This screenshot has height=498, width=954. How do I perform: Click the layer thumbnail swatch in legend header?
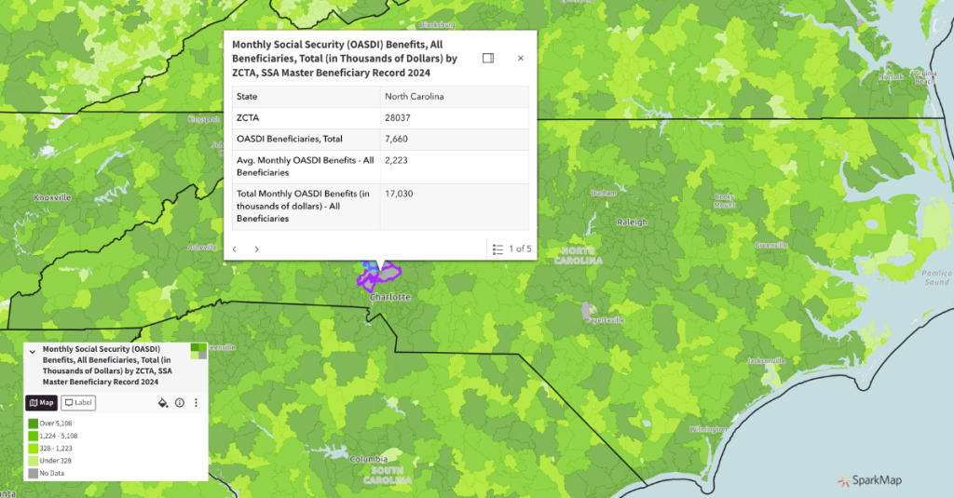click(x=198, y=351)
